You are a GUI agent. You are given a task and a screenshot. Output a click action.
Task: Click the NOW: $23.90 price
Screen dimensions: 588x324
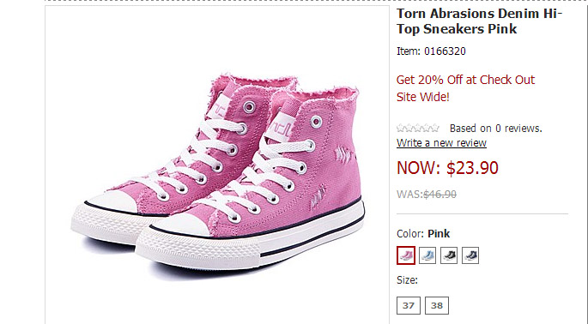point(447,168)
